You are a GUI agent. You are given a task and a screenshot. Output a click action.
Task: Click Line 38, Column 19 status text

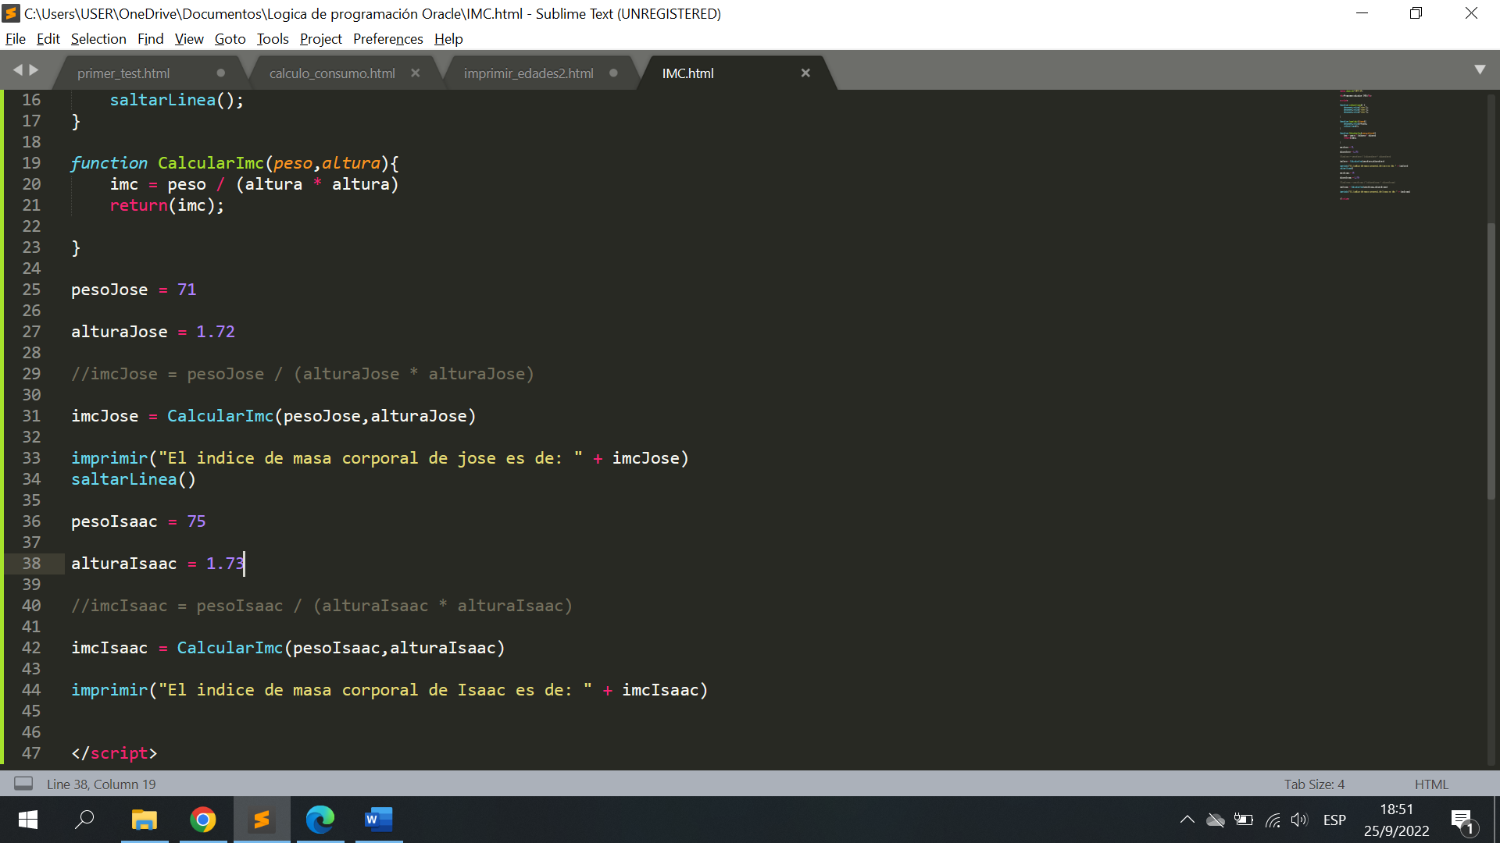click(101, 784)
